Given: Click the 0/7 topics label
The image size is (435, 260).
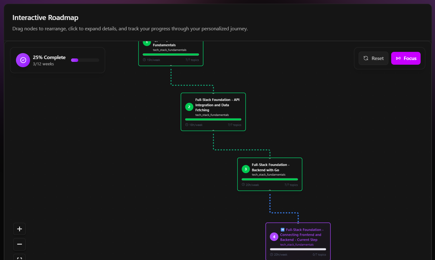Looking at the screenshot, I should (320, 255).
